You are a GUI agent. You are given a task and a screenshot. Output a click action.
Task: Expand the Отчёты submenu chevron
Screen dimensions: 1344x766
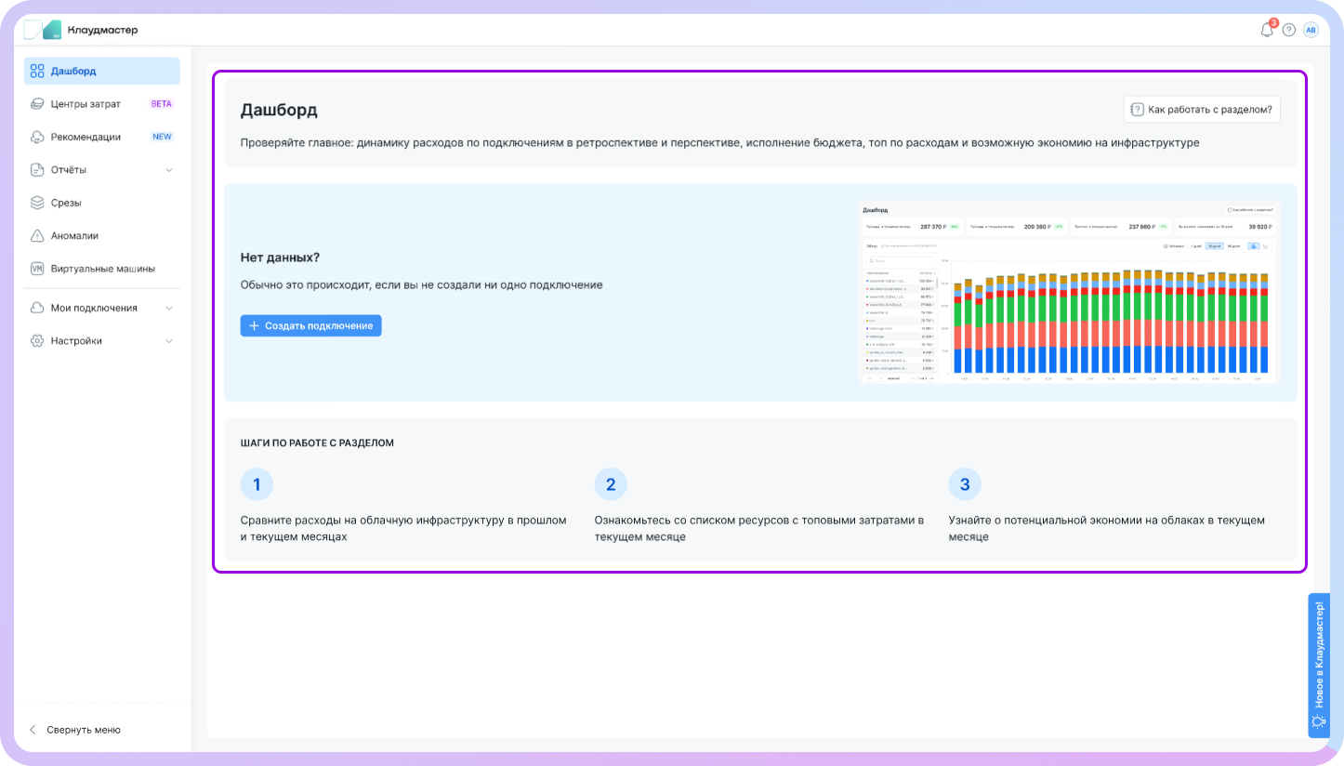[169, 170]
